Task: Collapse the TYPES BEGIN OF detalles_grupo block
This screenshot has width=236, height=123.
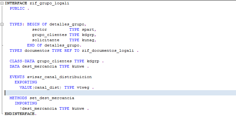Action: [x=2, y=24]
